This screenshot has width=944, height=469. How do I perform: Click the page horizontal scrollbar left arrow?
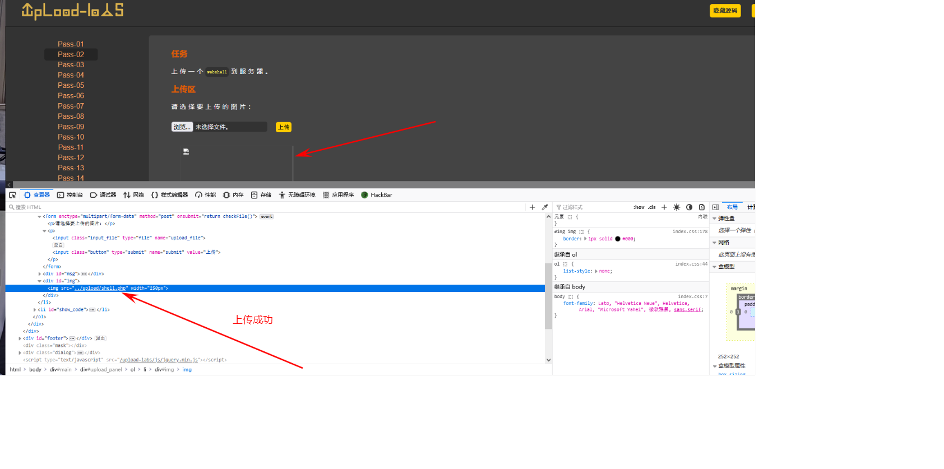(x=9, y=184)
